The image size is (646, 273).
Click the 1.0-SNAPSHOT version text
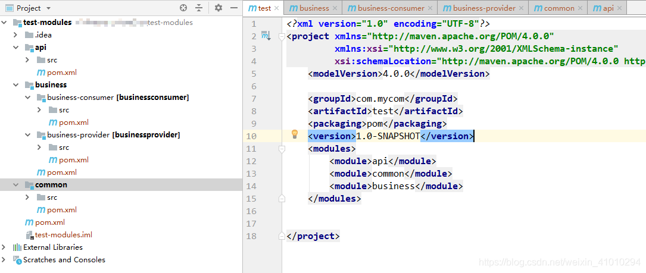click(x=388, y=136)
